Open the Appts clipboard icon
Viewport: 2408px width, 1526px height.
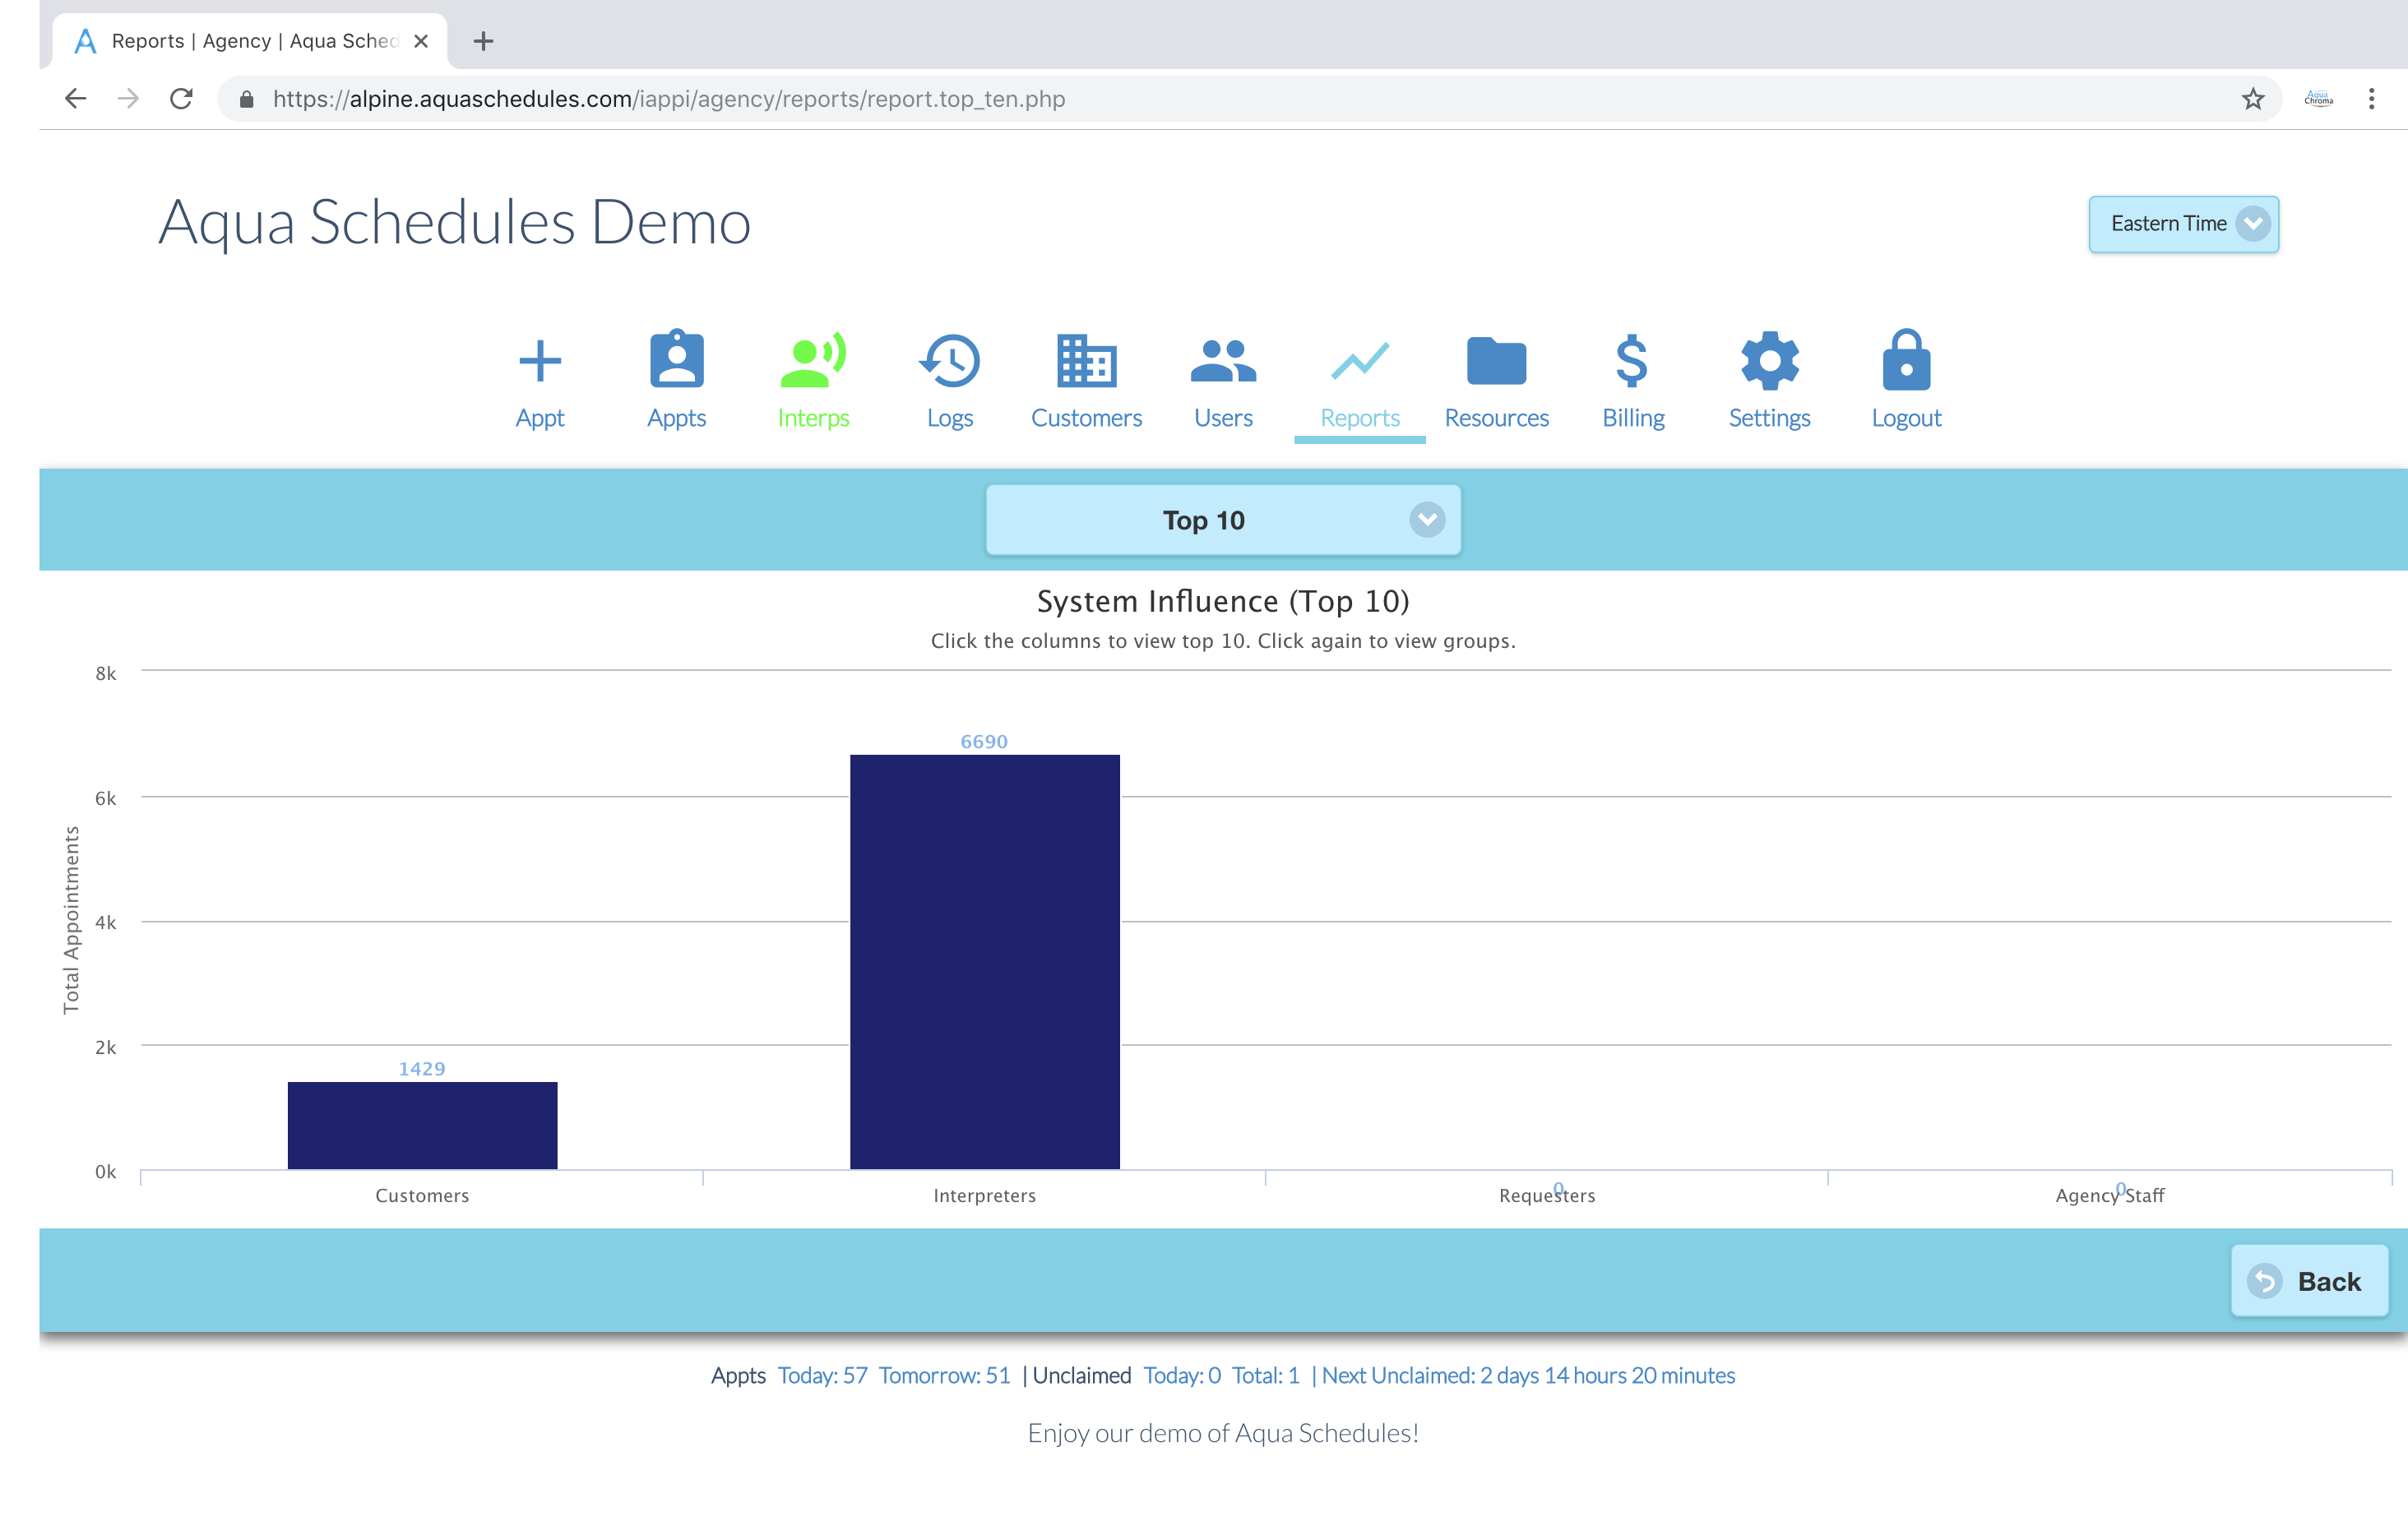point(677,358)
